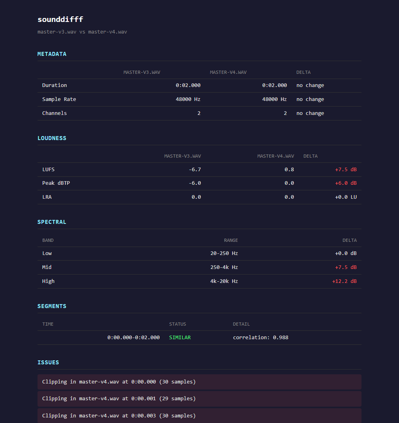Click the SPECTRAL section heading

[x=52, y=222]
